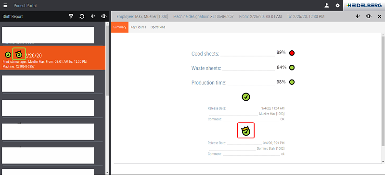The width and height of the screenshot is (385, 175).
Task: Refresh the Shift Report list
Action: tap(82, 16)
